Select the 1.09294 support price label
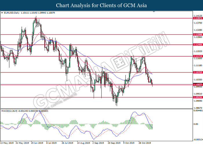The image size is (203, 145). (x=198, y=97)
